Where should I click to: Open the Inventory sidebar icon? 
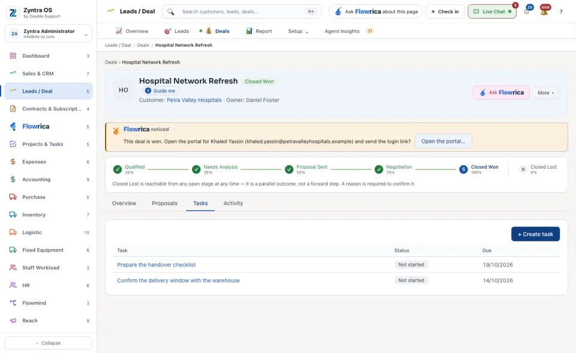[x=13, y=215]
